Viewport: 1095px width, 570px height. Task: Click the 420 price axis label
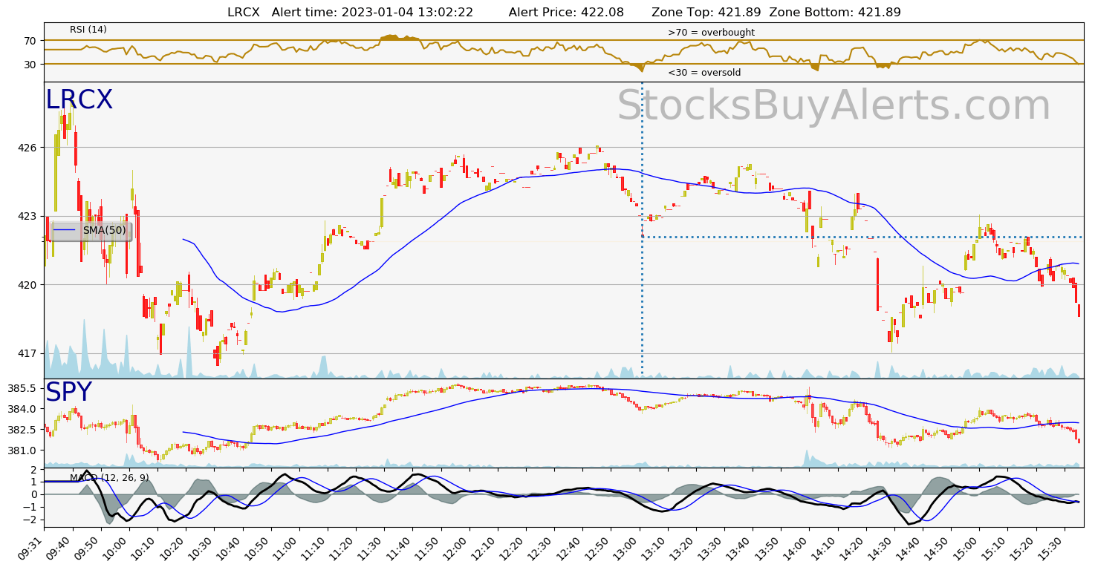pos(27,285)
